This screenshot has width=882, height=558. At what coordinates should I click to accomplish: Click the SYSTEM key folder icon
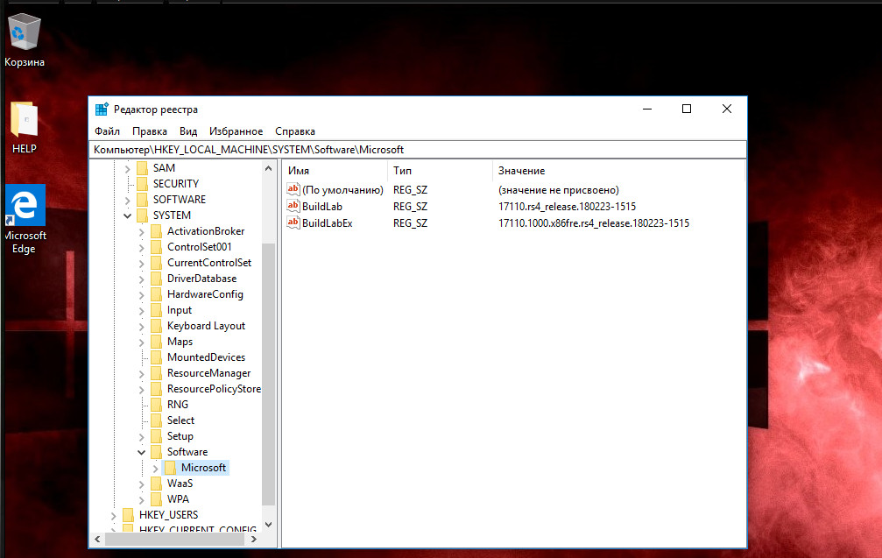pos(142,215)
